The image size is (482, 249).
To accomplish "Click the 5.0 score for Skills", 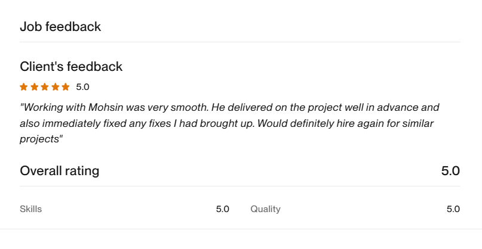I will click(x=223, y=209).
